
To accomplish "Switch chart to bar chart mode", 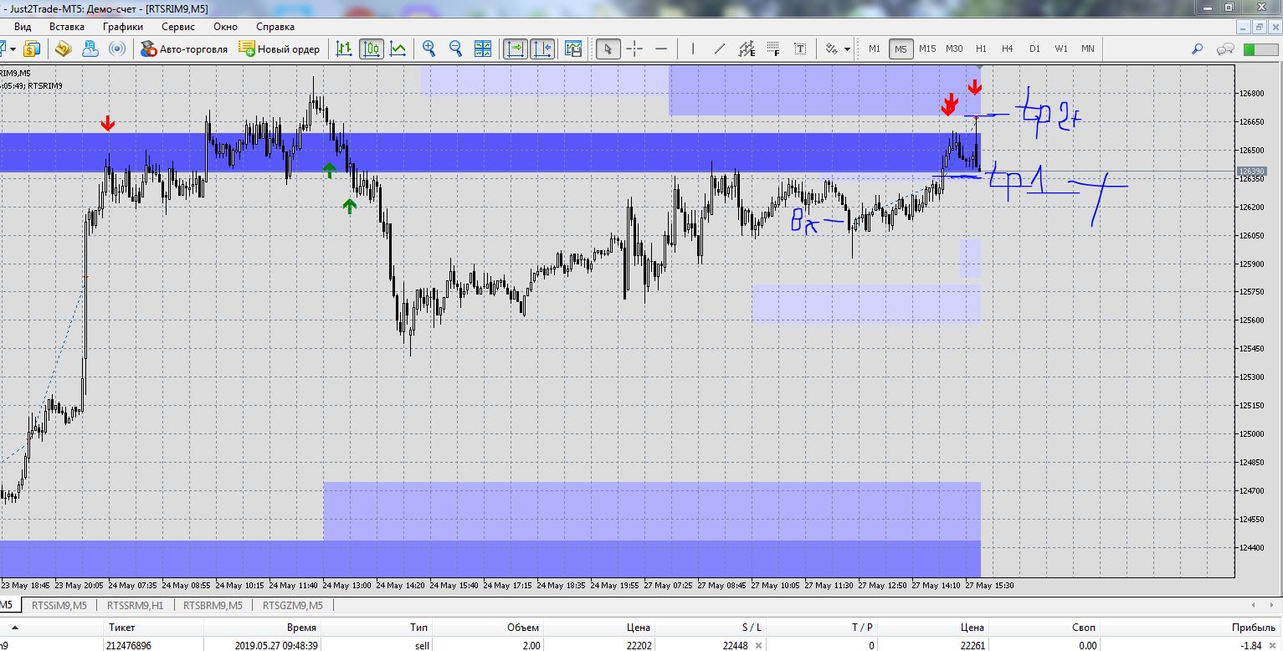I will tap(344, 49).
